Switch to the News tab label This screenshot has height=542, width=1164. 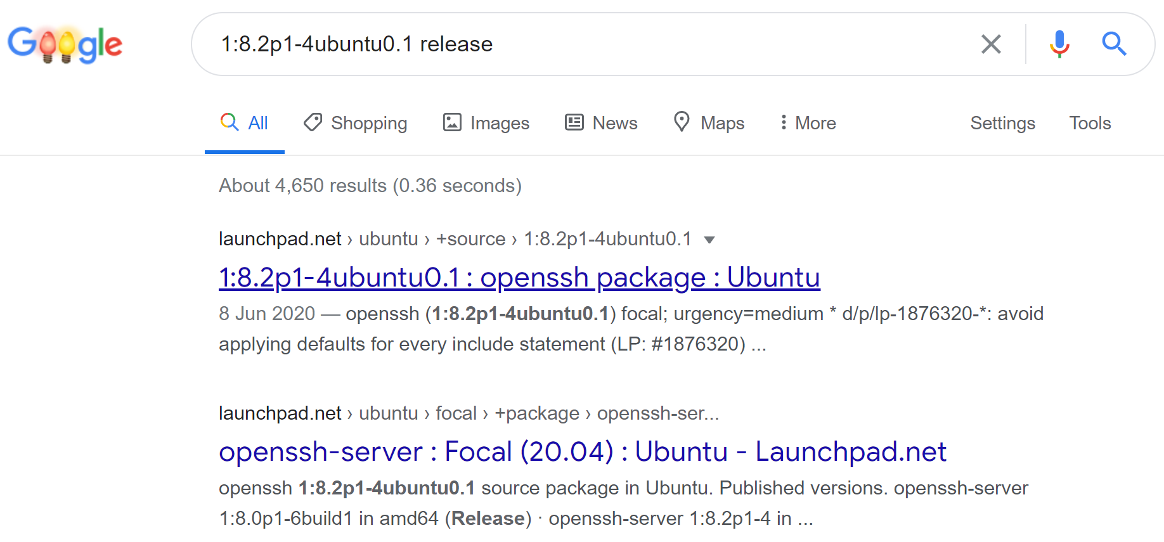[x=614, y=123]
